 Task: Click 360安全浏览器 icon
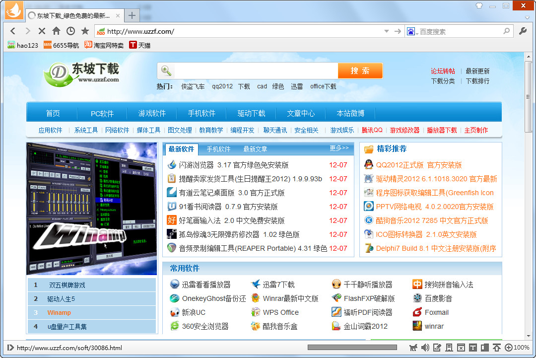tap(175, 326)
